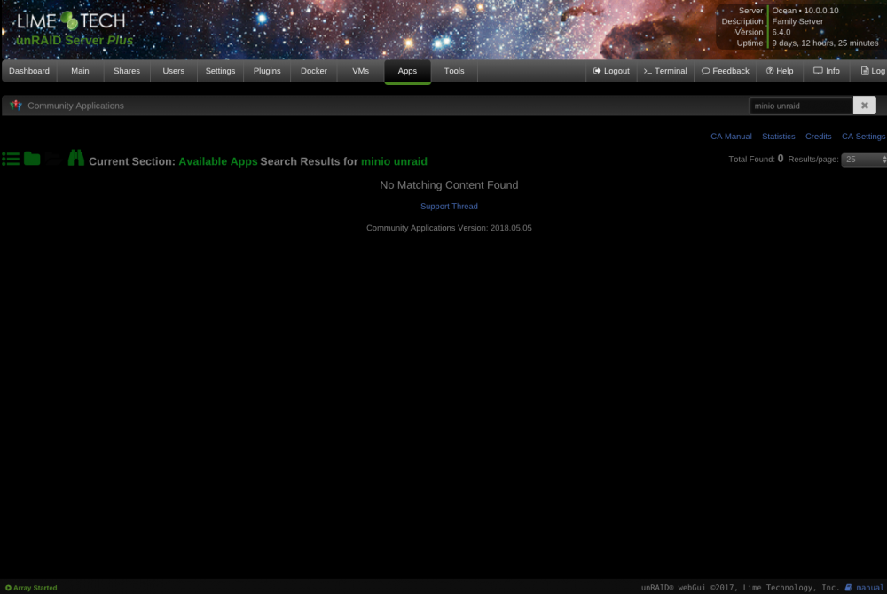Image resolution: width=887 pixels, height=594 pixels.
Task: Click the search field containing minio unraid
Action: click(801, 106)
